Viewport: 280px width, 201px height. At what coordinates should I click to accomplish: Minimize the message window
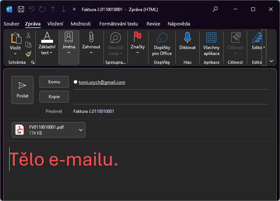coord(235,9)
